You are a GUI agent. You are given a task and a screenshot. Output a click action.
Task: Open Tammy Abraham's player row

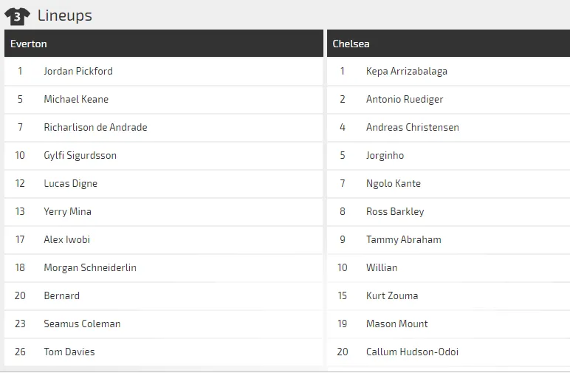pyautogui.click(x=404, y=240)
